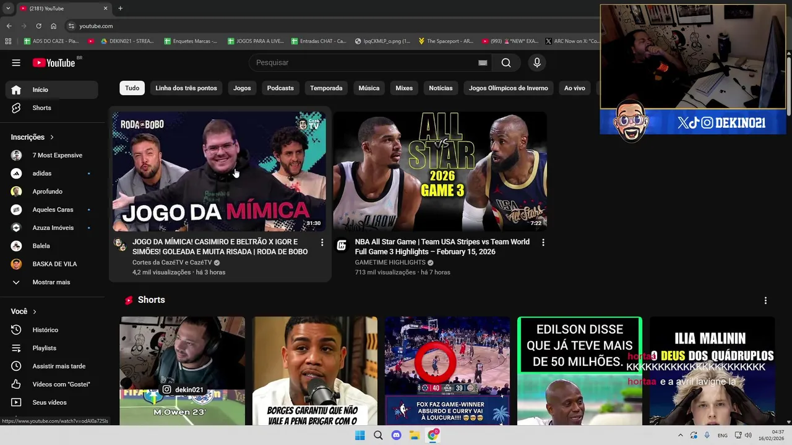Screen dimensions: 792x445
Task: Open Playlists in the sidebar
Action: [x=52, y=348]
